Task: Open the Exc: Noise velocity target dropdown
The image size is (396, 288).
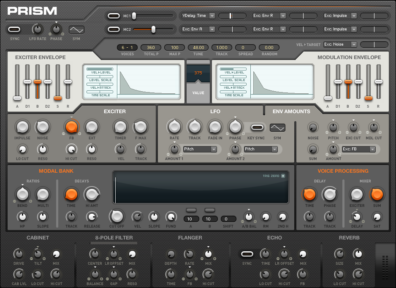Action: click(340, 44)
